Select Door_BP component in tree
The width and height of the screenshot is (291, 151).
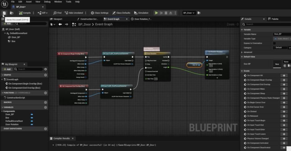(x=16, y=37)
